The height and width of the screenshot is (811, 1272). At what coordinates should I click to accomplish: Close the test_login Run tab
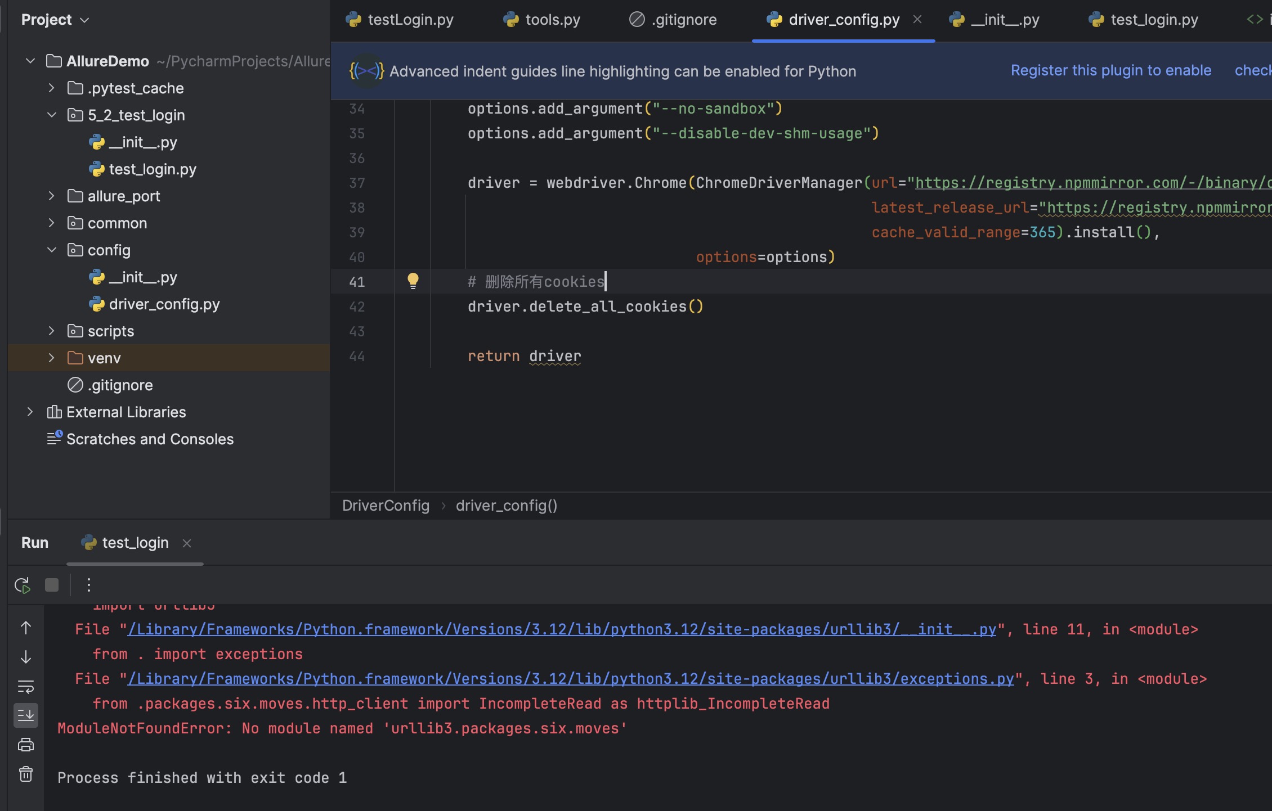[x=187, y=543]
